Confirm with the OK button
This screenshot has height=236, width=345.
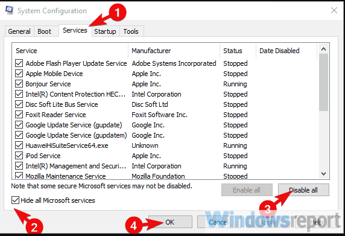170,222
